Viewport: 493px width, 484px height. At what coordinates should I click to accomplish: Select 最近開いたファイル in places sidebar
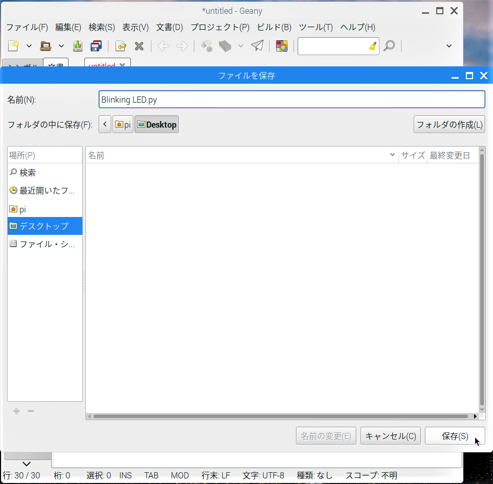pos(45,190)
